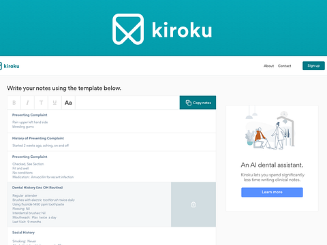Click the Copy notes button
Viewport: 327px width, 245px height.
click(198, 103)
